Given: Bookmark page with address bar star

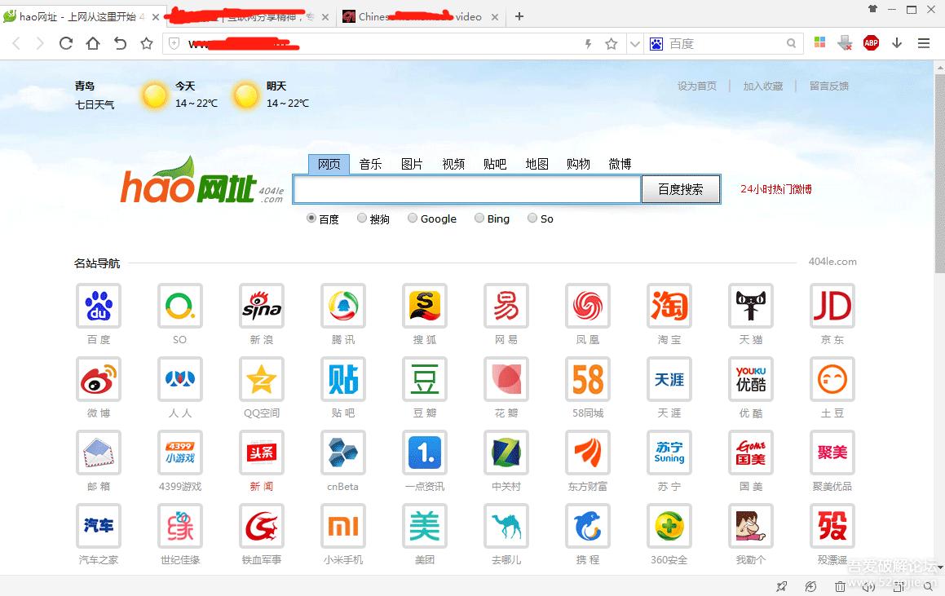Looking at the screenshot, I should tap(612, 44).
